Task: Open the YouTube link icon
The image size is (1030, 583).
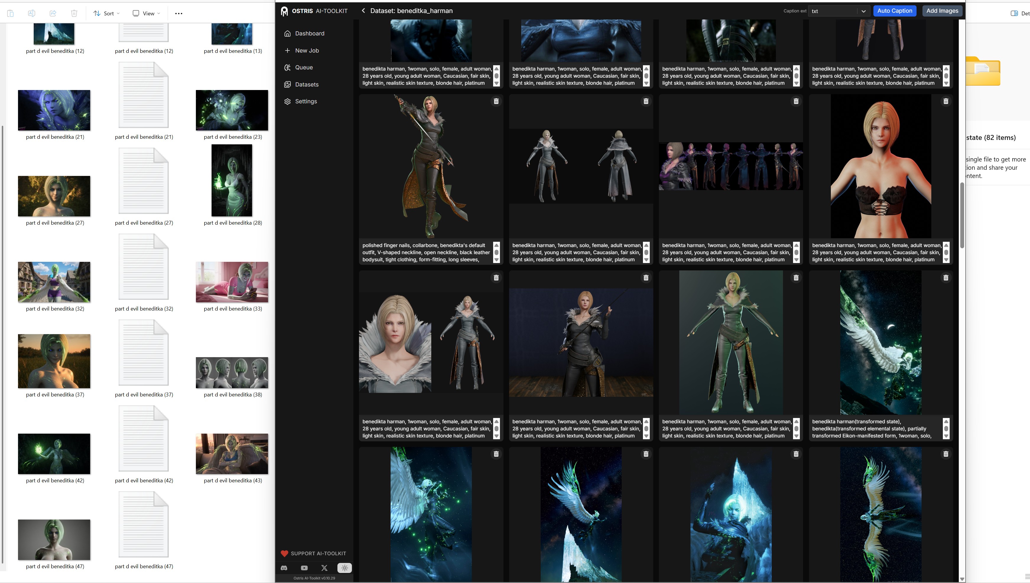Action: tap(304, 568)
